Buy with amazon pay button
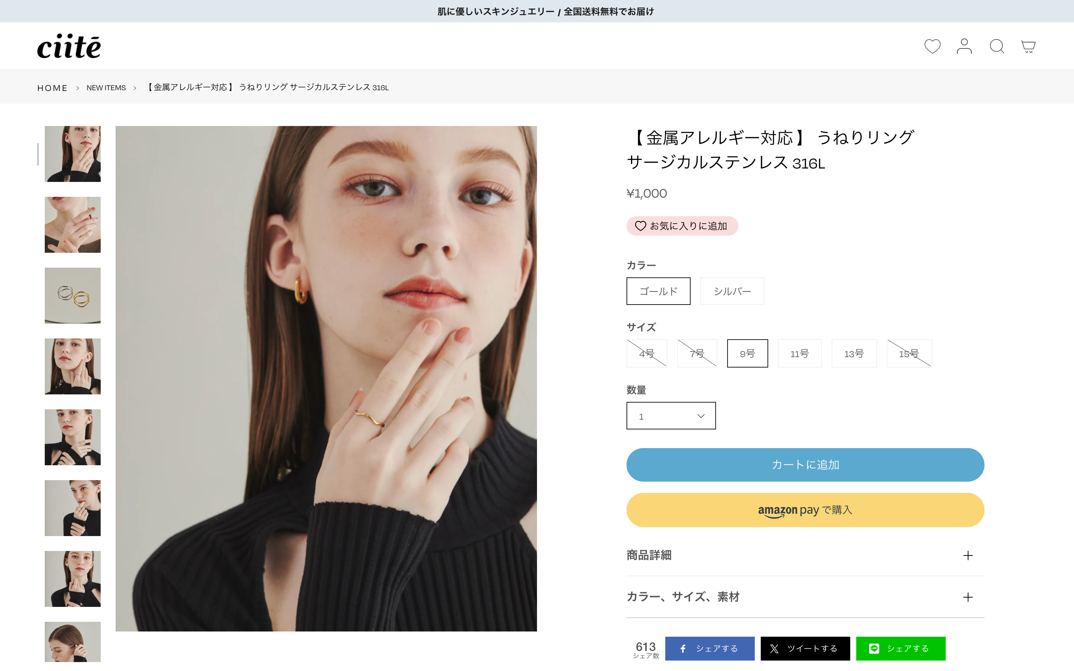This screenshot has height=671, width=1074. pos(805,510)
